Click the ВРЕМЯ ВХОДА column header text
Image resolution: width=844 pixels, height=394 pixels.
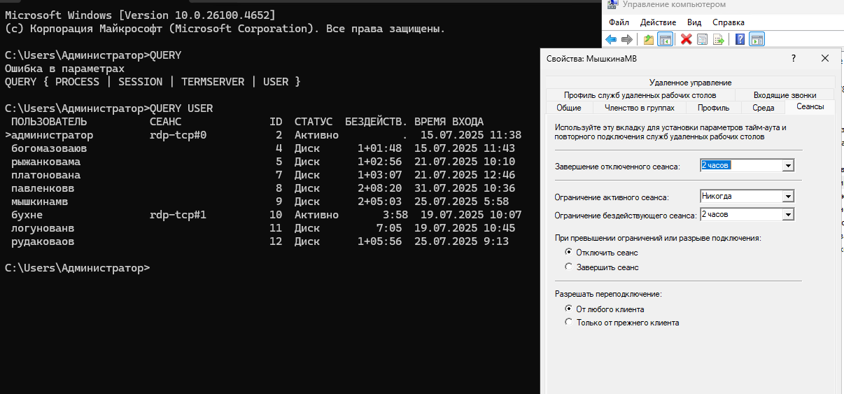pos(449,122)
